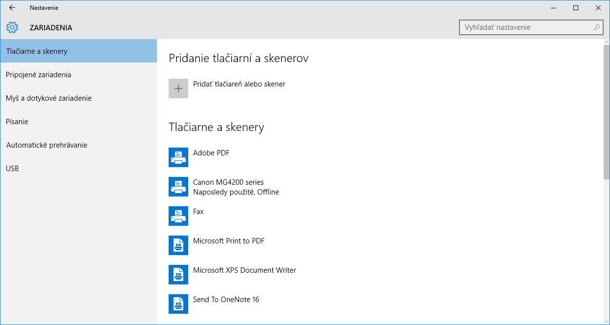Click Microsoft XPS Document Writer icon

pyautogui.click(x=178, y=275)
